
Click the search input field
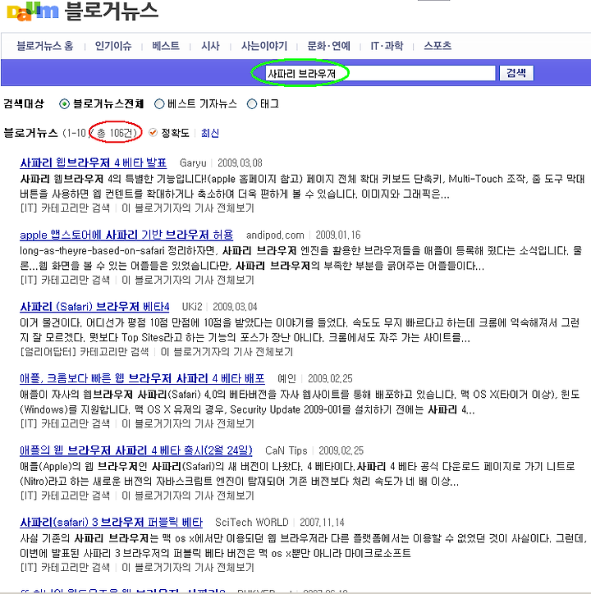380,73
